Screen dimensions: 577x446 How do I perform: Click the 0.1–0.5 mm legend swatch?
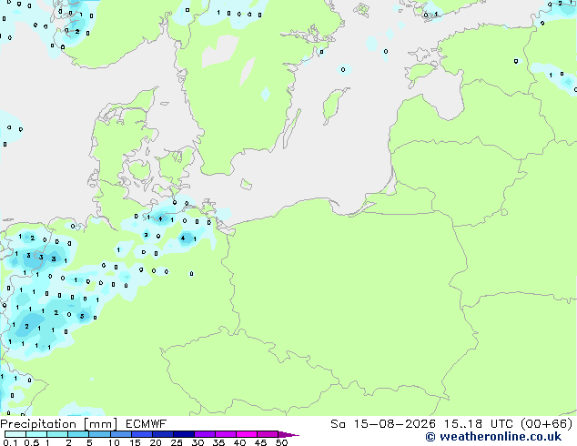point(15,434)
